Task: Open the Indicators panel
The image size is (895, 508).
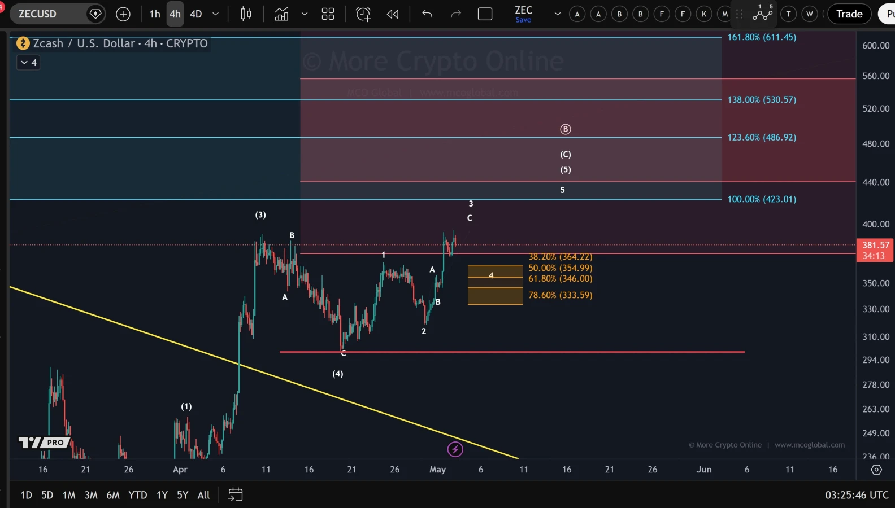Action: coord(281,14)
